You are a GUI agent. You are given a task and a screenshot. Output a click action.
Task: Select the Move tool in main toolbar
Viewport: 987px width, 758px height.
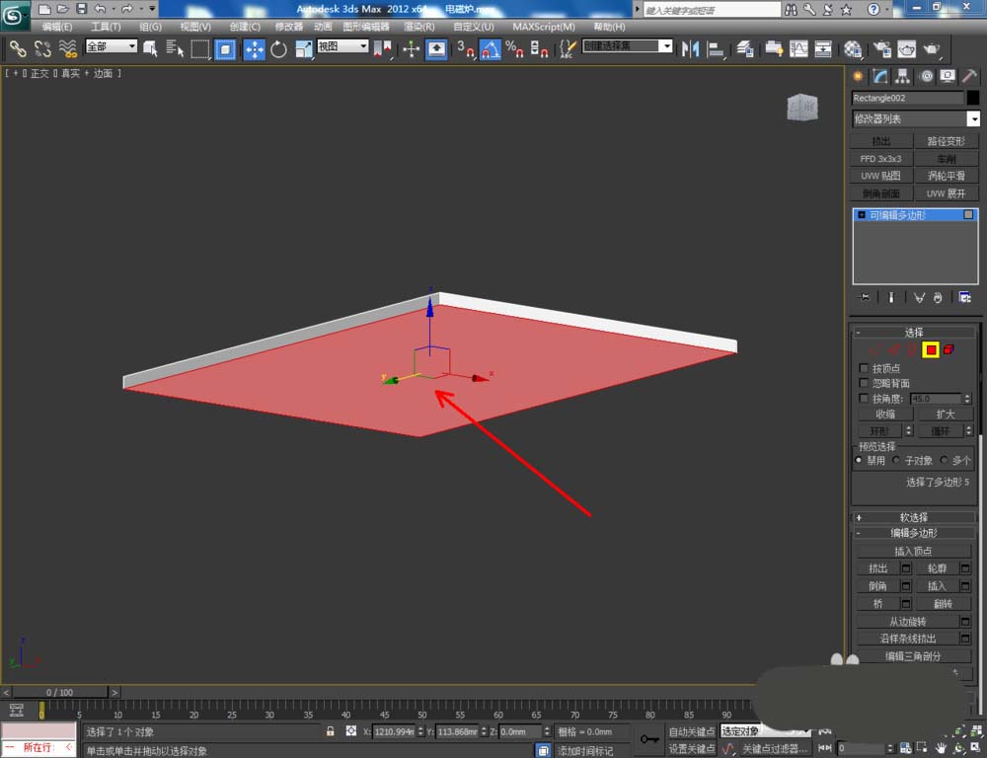pos(254,48)
